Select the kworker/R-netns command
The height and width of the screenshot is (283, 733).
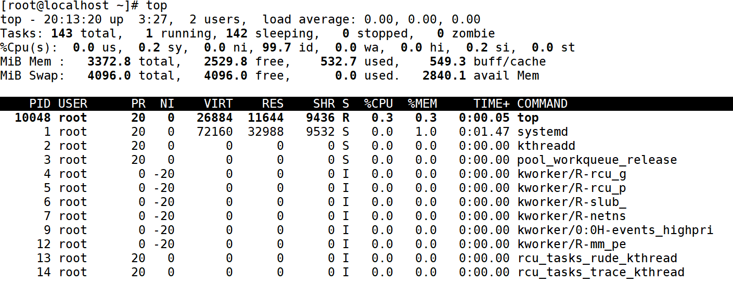(x=572, y=216)
